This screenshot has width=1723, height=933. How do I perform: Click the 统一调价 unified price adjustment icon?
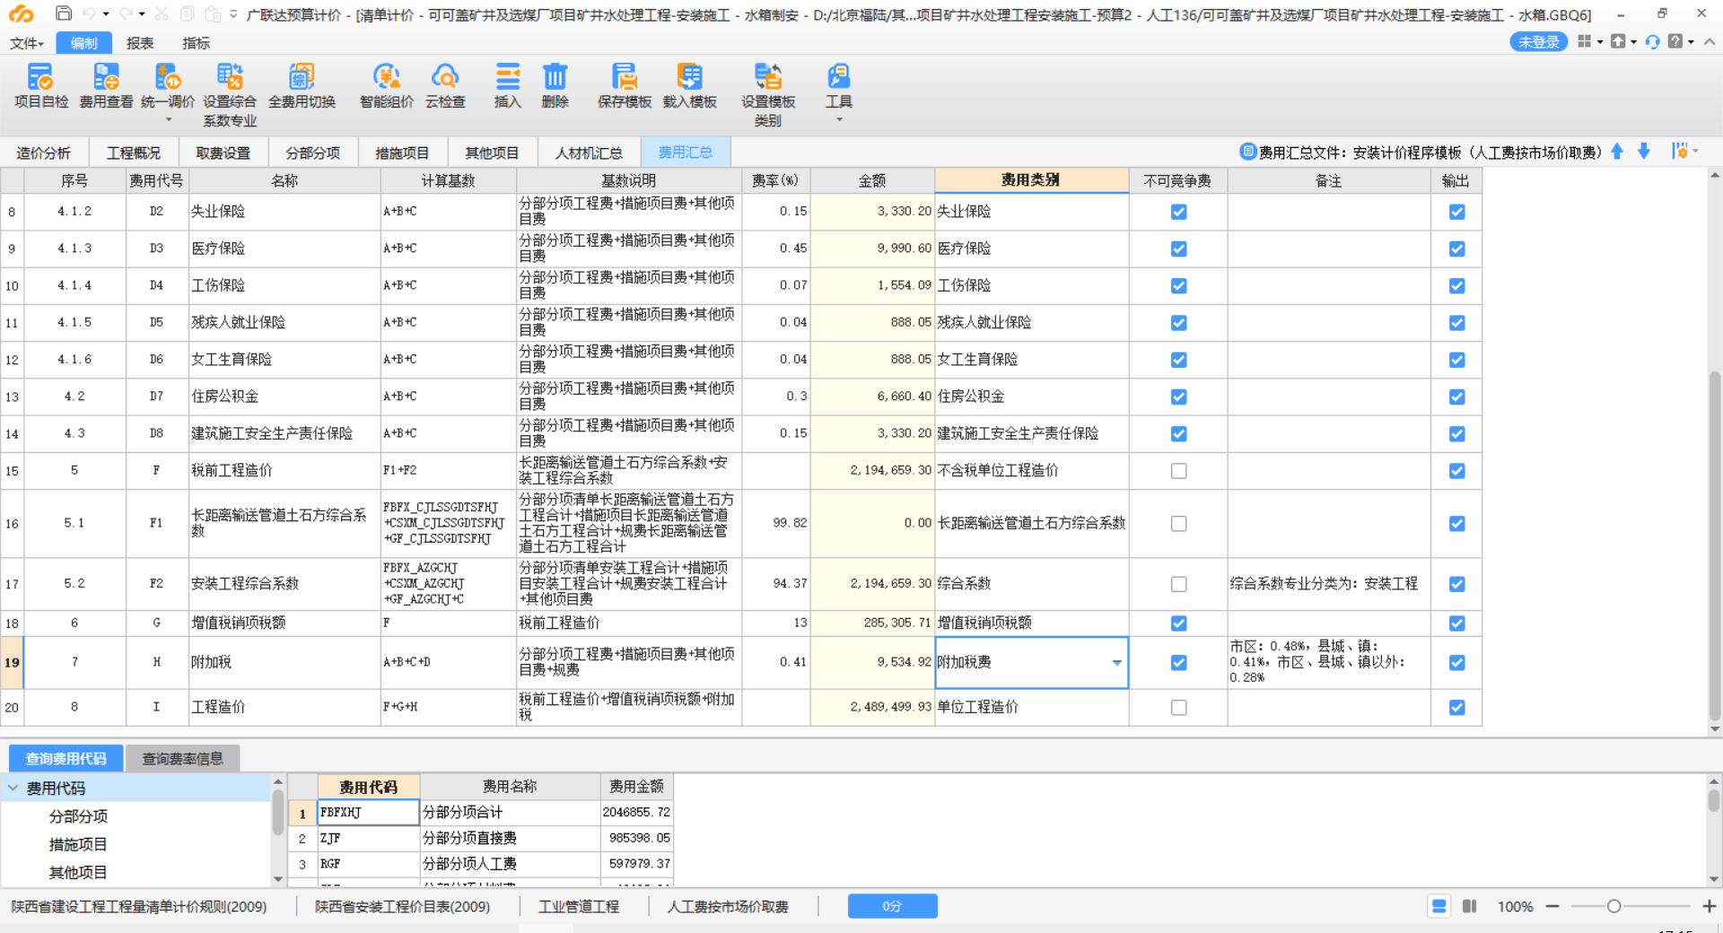click(x=168, y=76)
